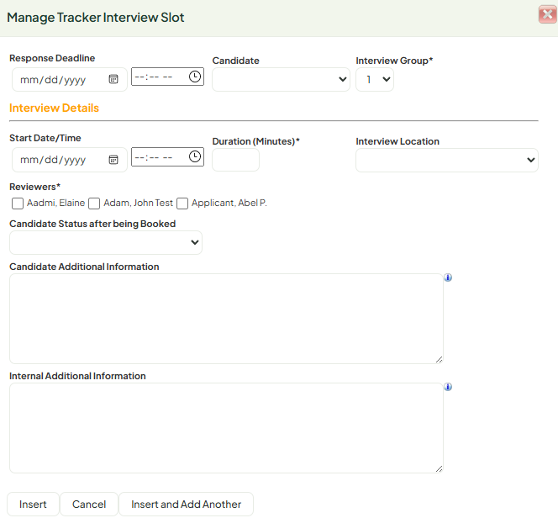Open Response Deadline clock time picker

click(195, 77)
